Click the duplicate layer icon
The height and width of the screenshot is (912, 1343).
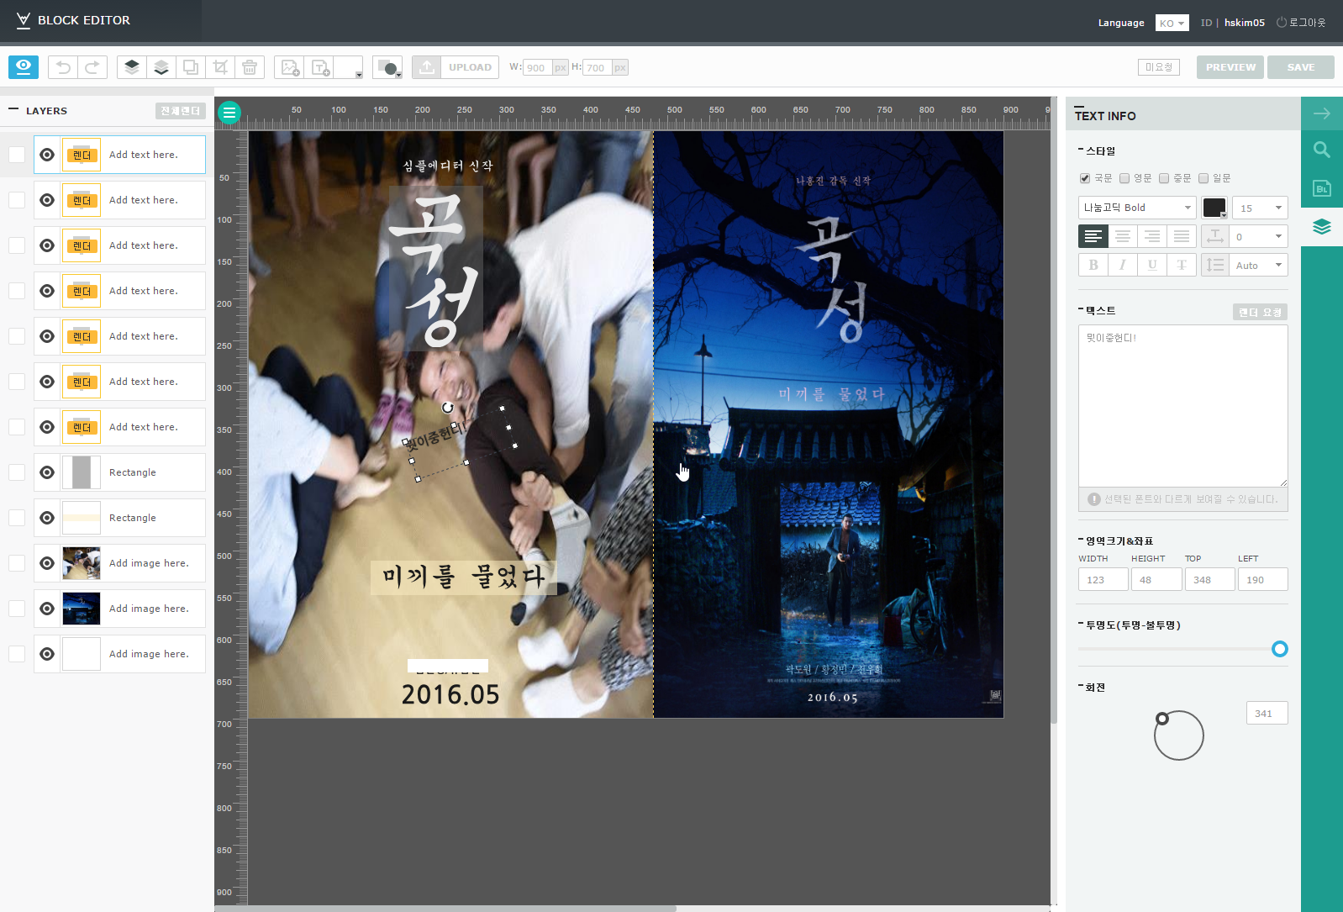[x=191, y=67]
